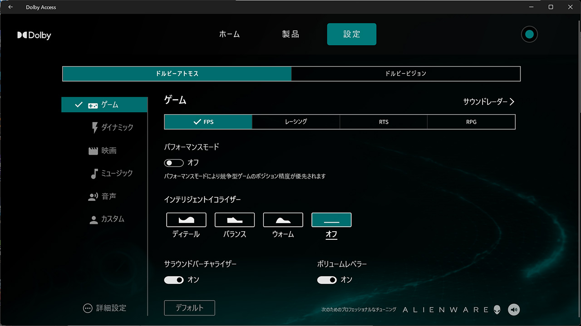The image size is (581, 326).
Task: Click the インテリジェントイコライザー heading
Action: tap(202, 199)
